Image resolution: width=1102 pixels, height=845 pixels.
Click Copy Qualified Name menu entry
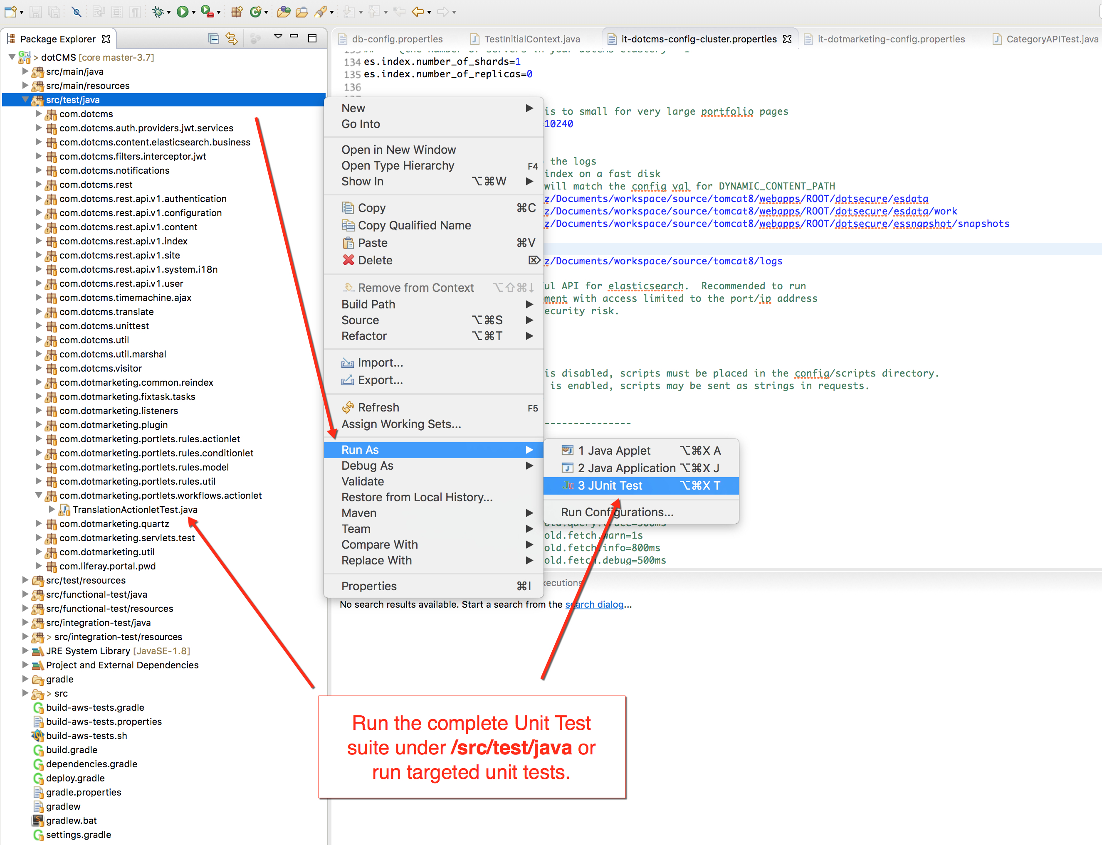(x=434, y=225)
